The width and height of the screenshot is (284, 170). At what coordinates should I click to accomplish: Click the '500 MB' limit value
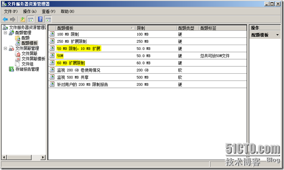142,77
